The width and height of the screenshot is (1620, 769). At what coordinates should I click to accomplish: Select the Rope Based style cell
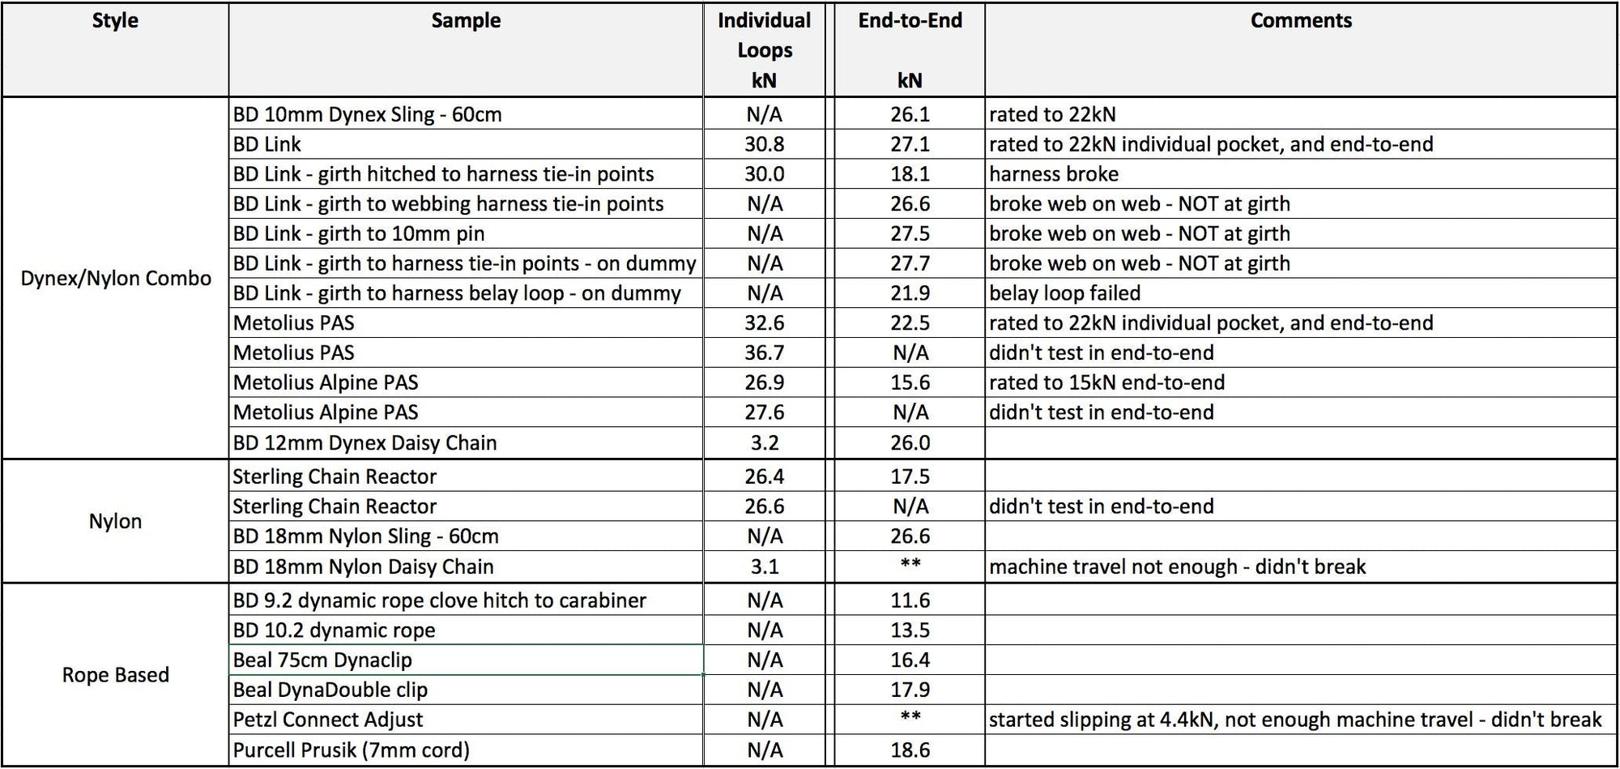[115, 675]
